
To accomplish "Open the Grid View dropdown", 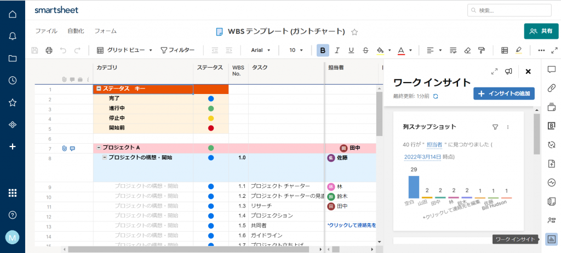I will (124, 50).
